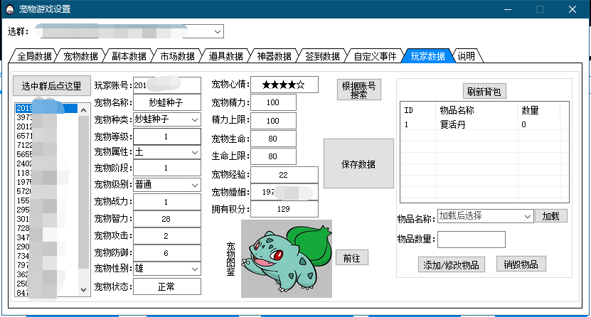Focus the 玩家账号 input field

click(x=167, y=85)
